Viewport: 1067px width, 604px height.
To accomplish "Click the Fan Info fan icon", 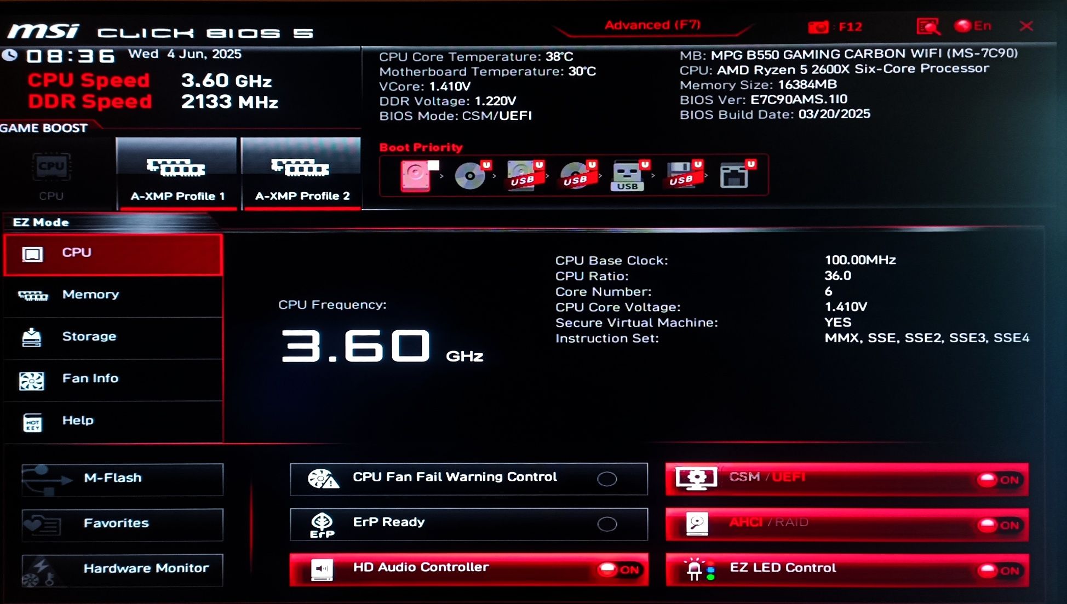I will click(x=31, y=381).
